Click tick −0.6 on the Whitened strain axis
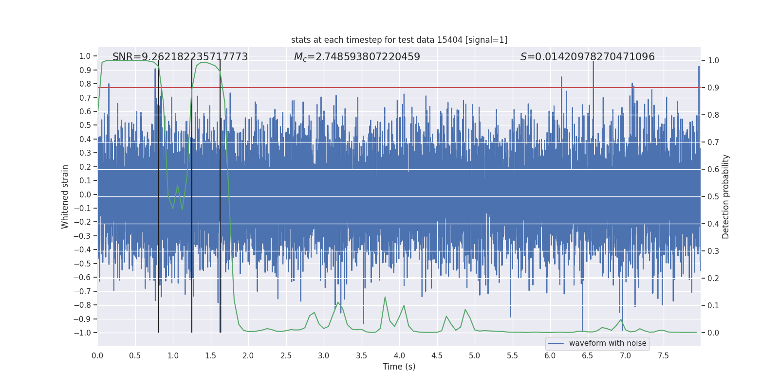The width and height of the screenshot is (779, 389). 82,278
